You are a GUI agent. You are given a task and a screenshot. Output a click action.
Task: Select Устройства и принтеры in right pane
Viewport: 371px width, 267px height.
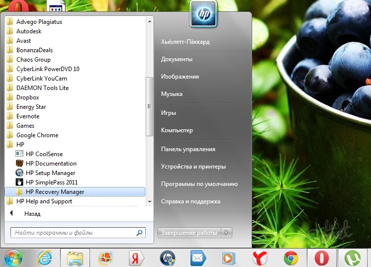pos(193,167)
